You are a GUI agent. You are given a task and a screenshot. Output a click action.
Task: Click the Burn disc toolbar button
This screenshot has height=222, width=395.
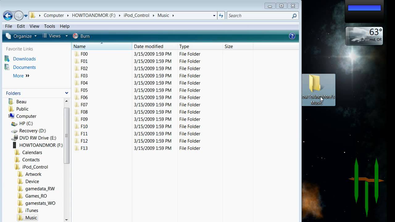pos(81,36)
